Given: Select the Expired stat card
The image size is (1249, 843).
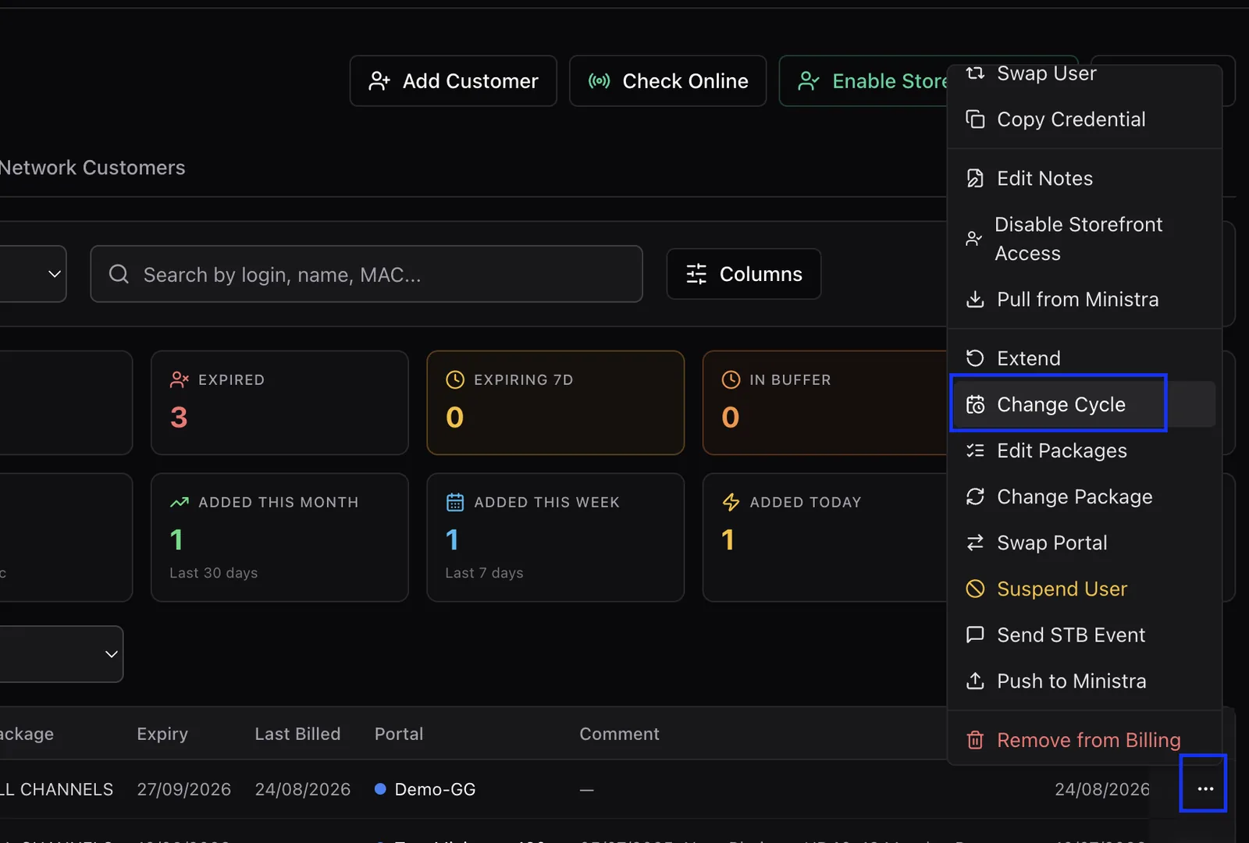Looking at the screenshot, I should coord(279,403).
